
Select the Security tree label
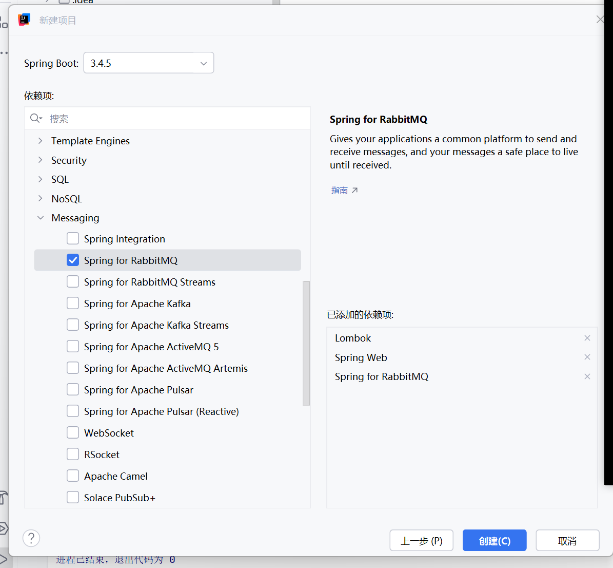click(x=69, y=161)
